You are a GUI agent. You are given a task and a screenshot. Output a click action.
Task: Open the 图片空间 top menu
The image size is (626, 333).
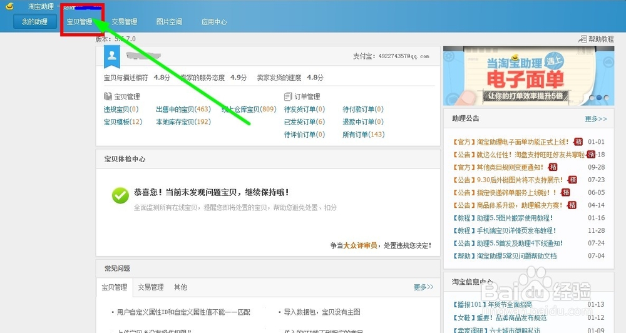[169, 22]
